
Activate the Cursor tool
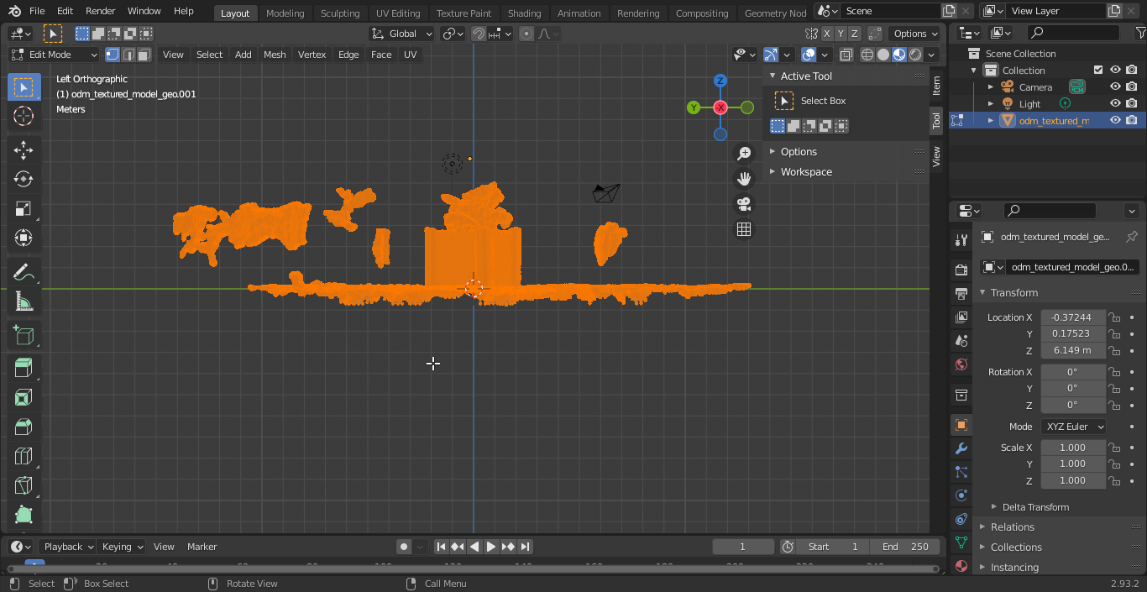click(24, 116)
